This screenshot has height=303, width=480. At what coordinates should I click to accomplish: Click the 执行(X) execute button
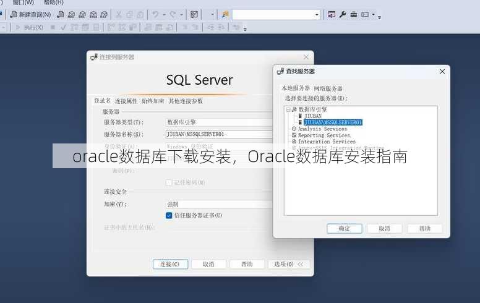[30, 27]
